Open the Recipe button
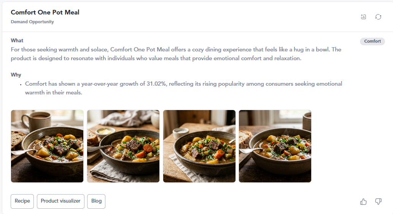This screenshot has width=393, height=214. coord(22,201)
